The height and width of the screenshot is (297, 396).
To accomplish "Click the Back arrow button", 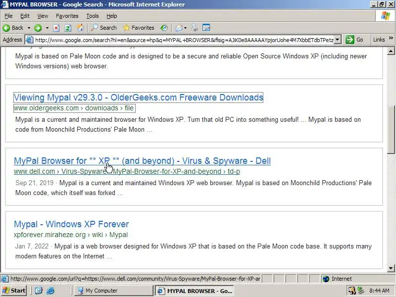I will [x=13, y=28].
